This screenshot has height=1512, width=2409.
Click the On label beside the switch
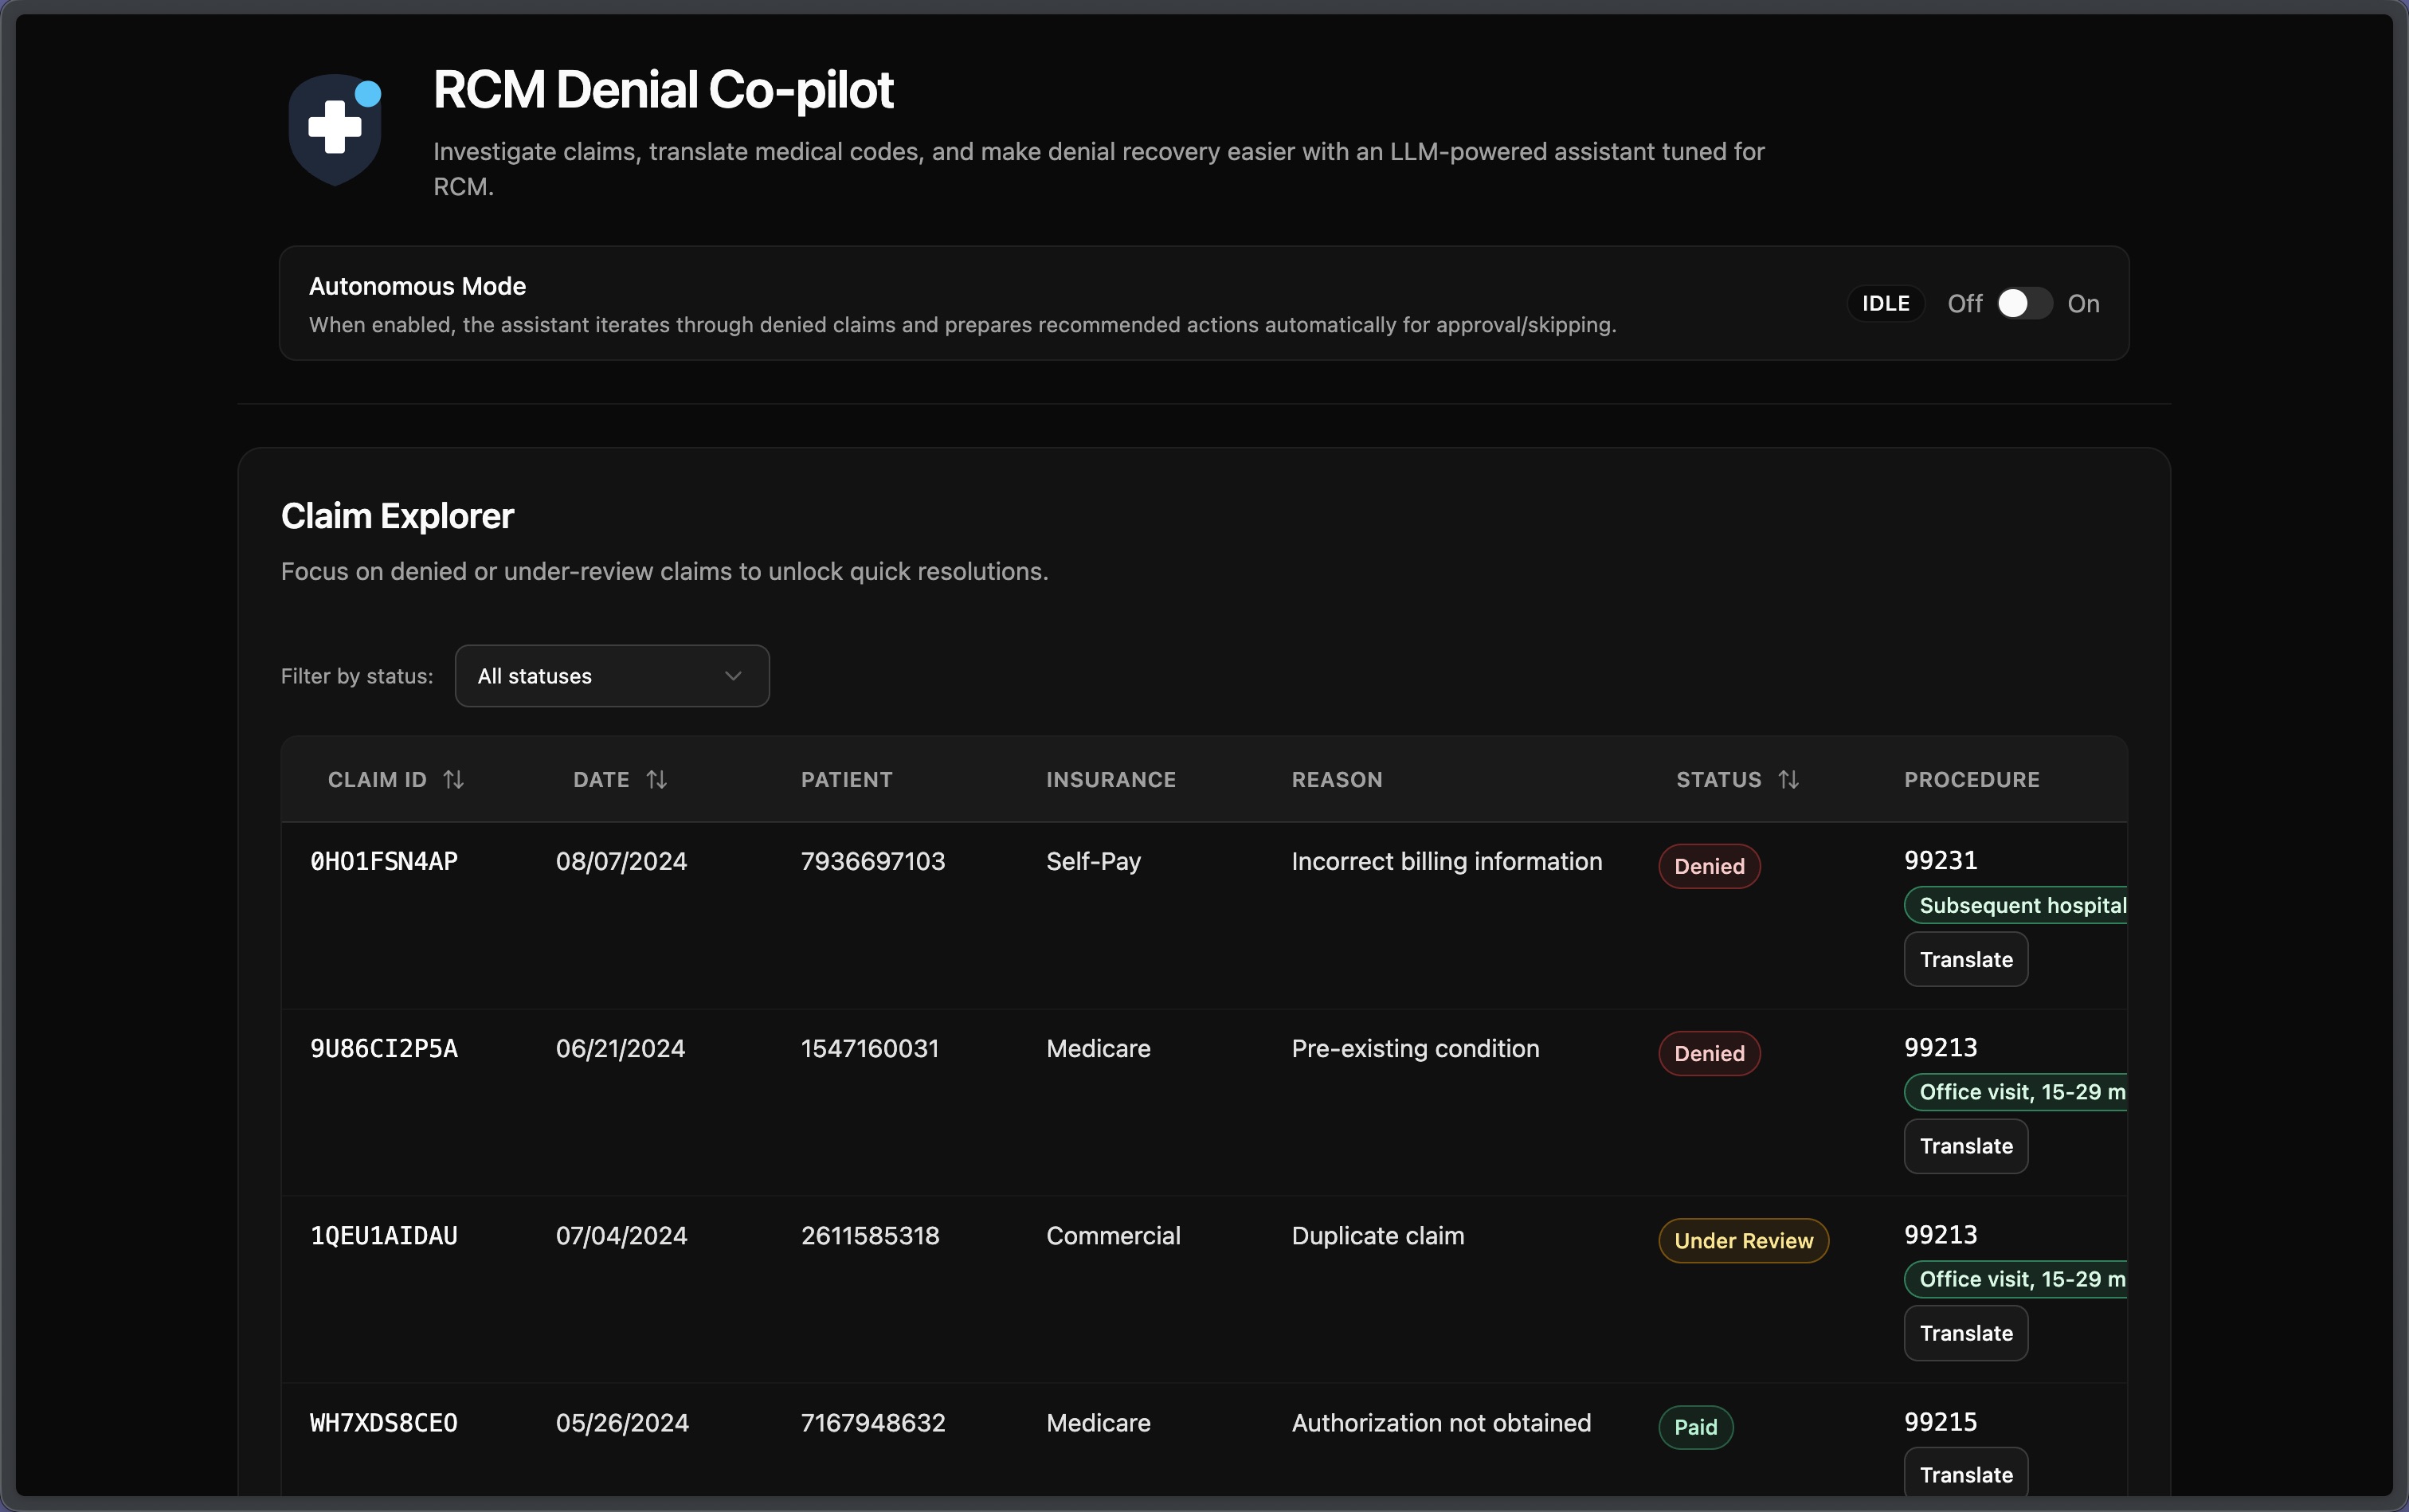coord(2083,303)
